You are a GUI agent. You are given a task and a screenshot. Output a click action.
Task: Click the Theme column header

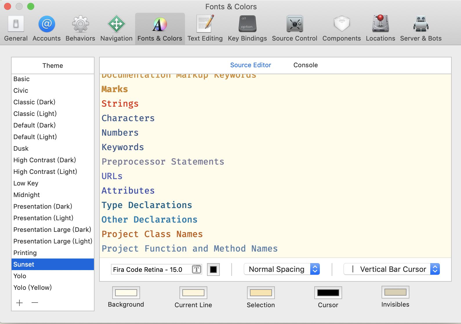point(53,65)
